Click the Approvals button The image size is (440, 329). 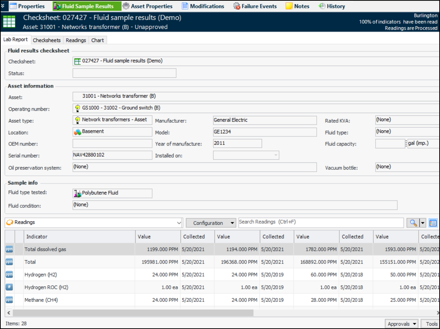pos(402,324)
